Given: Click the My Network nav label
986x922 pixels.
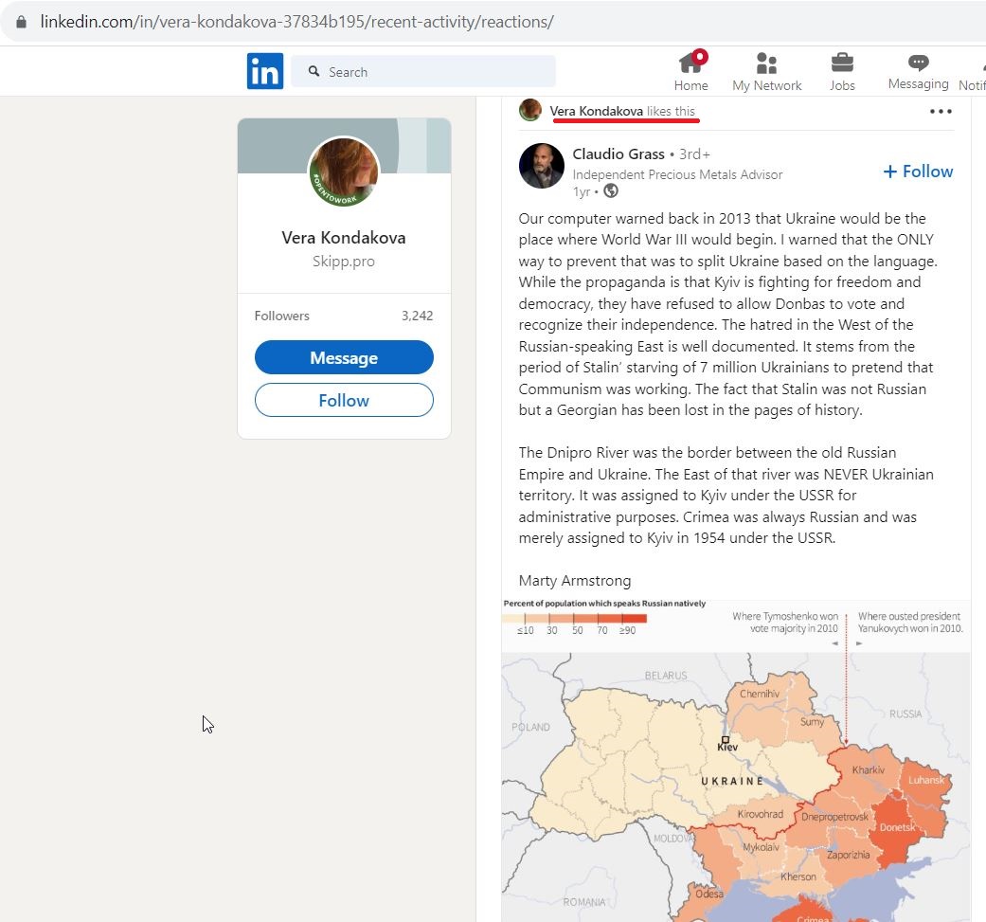Looking at the screenshot, I should click(766, 85).
